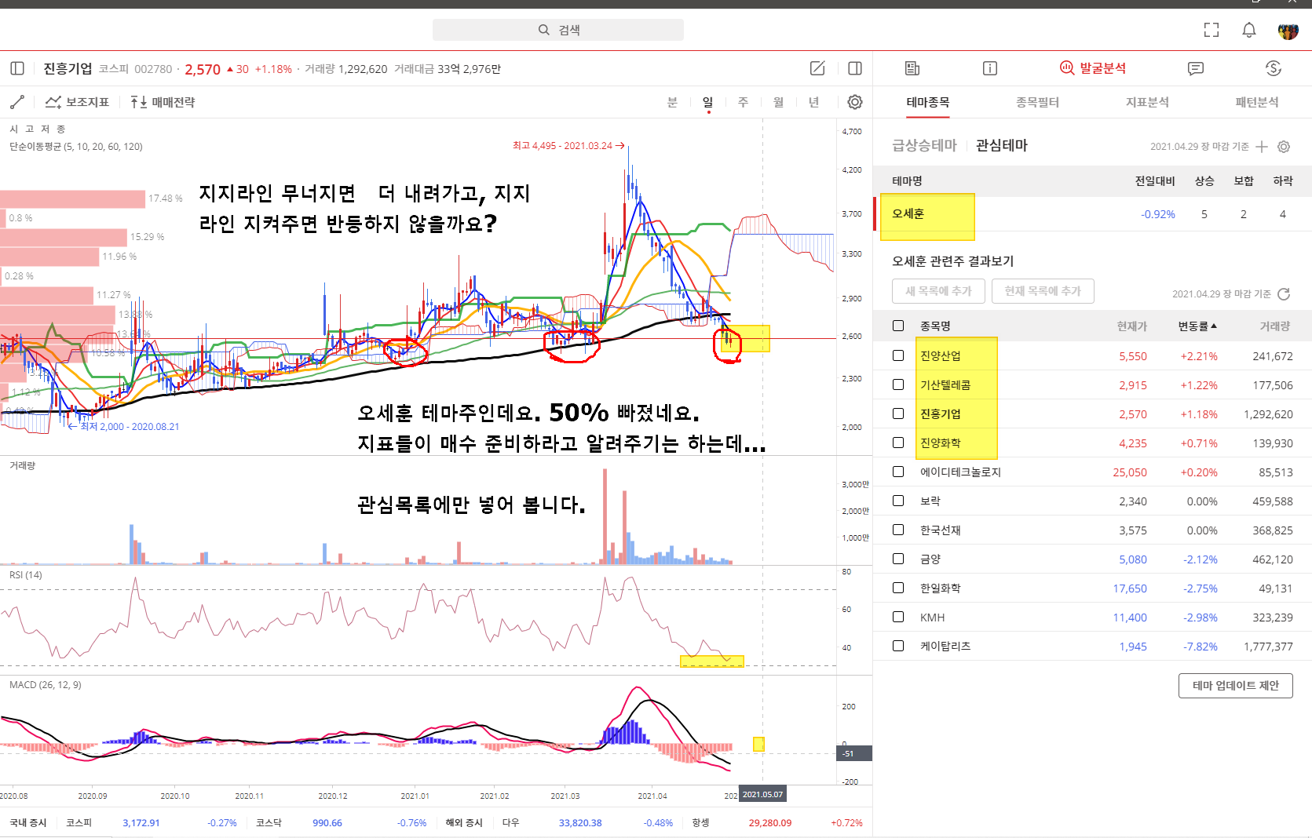Check the 진흥기업 row checkbox
The height and width of the screenshot is (838, 1312).
click(898, 414)
